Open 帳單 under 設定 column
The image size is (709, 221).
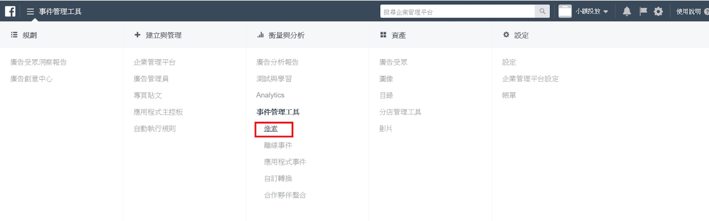pyautogui.click(x=509, y=95)
